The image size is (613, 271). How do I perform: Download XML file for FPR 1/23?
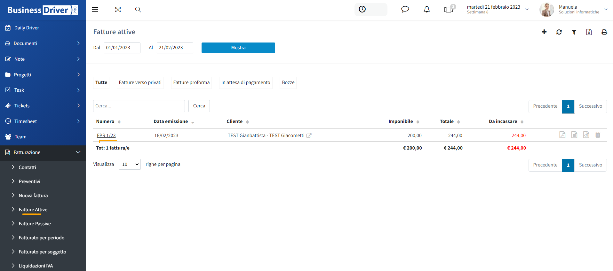tap(586, 135)
